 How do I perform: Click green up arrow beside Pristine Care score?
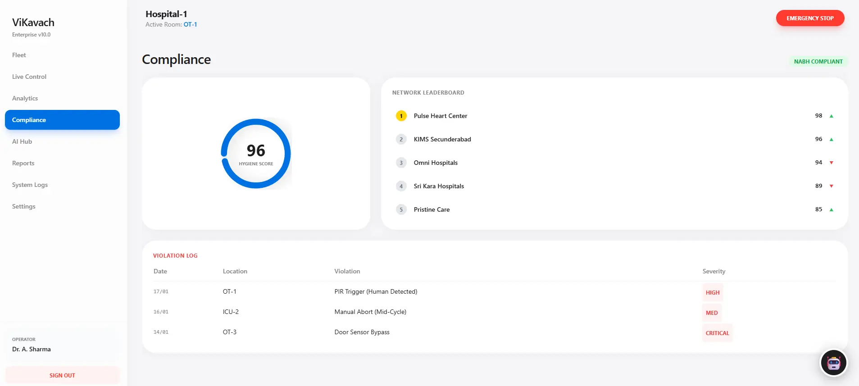[x=832, y=209]
